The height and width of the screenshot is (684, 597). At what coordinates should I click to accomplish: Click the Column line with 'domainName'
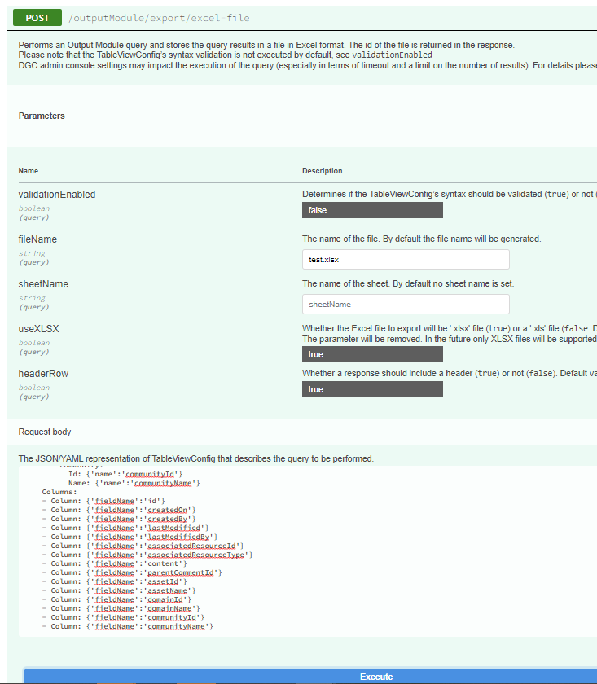tap(121, 608)
